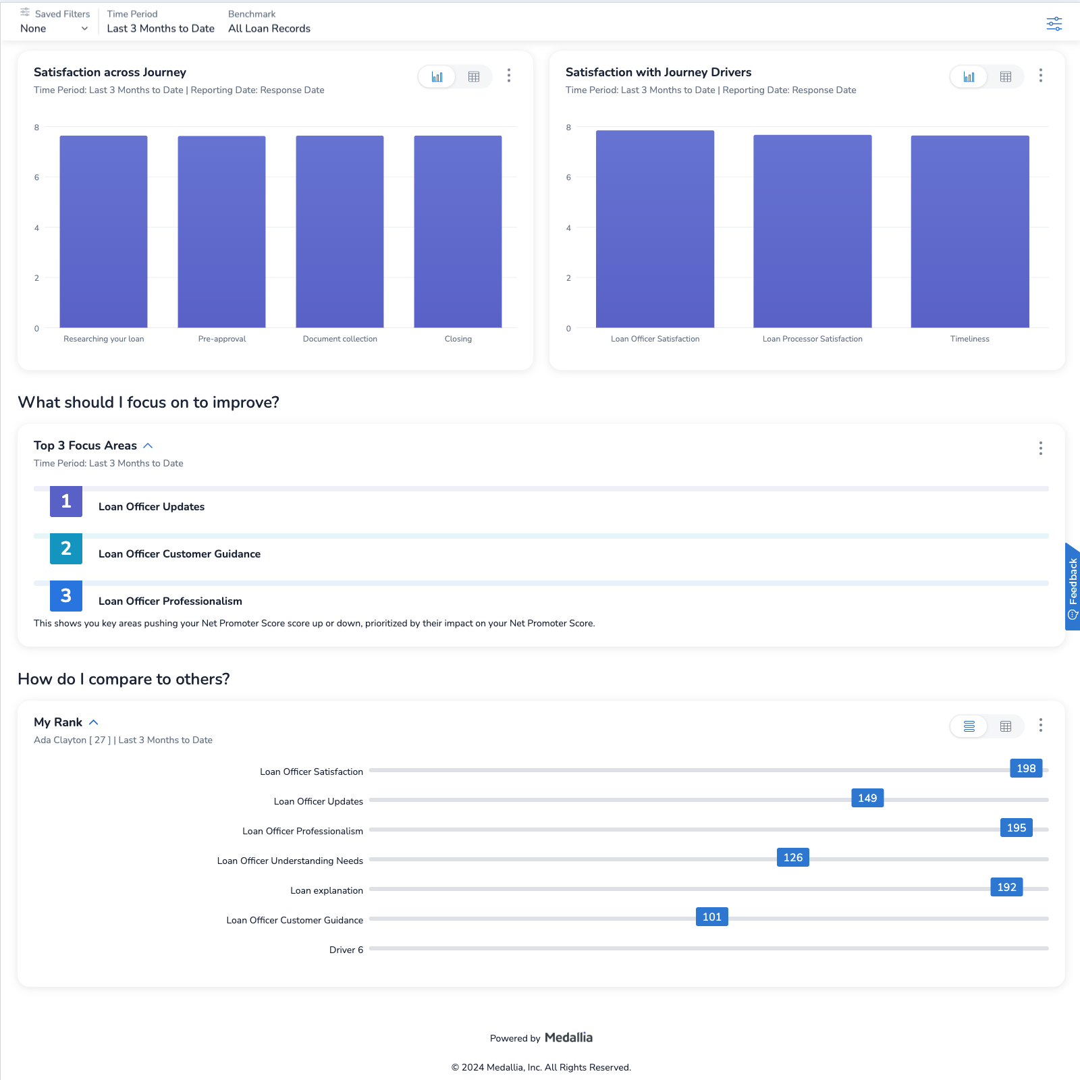Image resolution: width=1080 pixels, height=1080 pixels.
Task: Click the Loan Officer Updates focus area
Action: click(151, 507)
